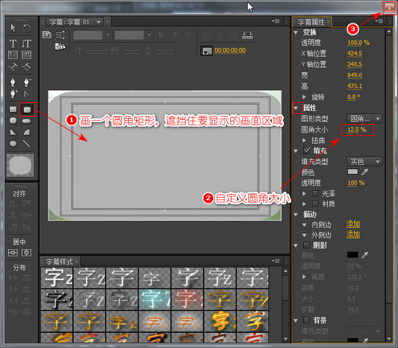Pick the Vertical Type tool
The image size is (398, 348).
click(27, 43)
